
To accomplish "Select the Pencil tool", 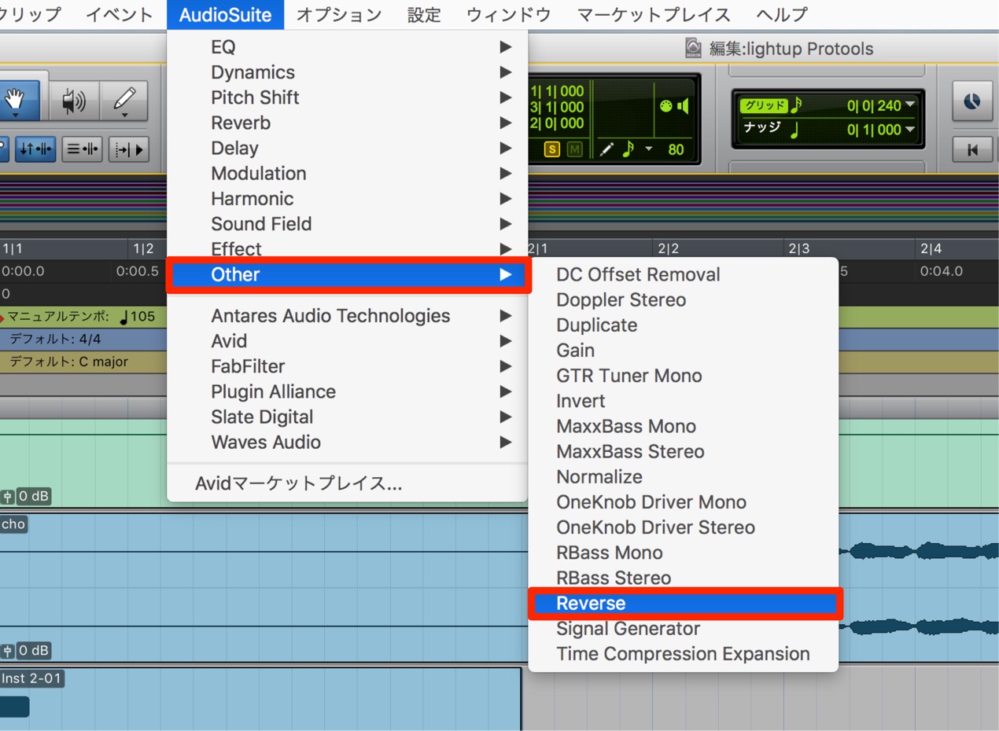I will pos(124,101).
